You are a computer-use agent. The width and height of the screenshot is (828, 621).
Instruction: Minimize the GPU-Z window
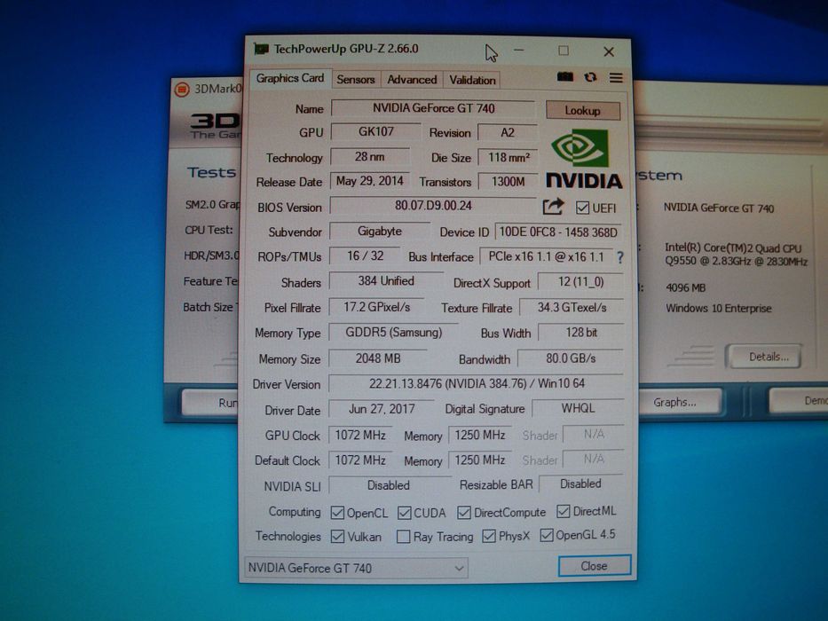pos(519,51)
